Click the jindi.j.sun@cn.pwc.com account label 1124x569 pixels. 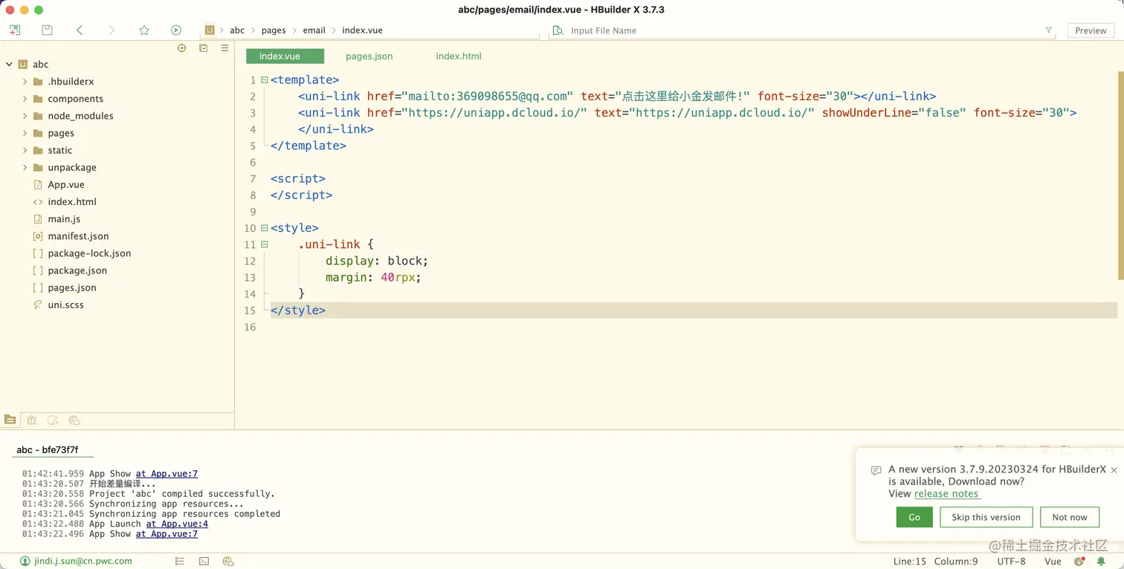point(83,561)
